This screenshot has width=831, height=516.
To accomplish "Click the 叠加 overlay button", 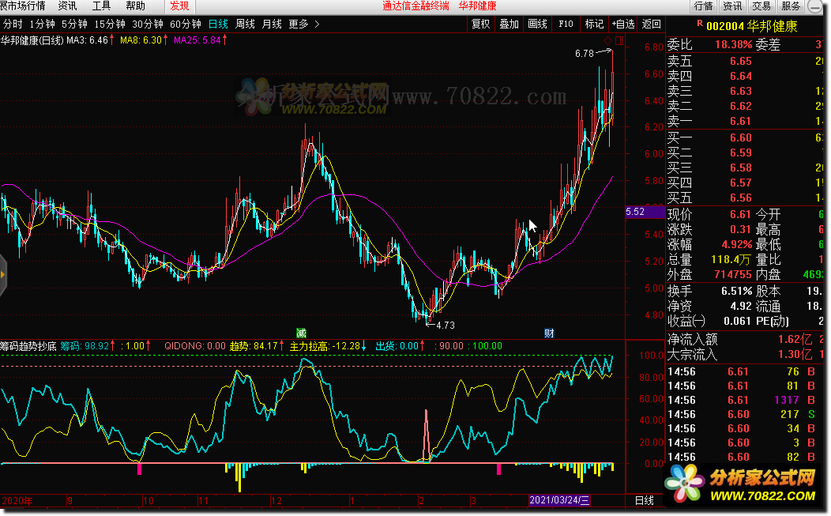I will (509, 24).
